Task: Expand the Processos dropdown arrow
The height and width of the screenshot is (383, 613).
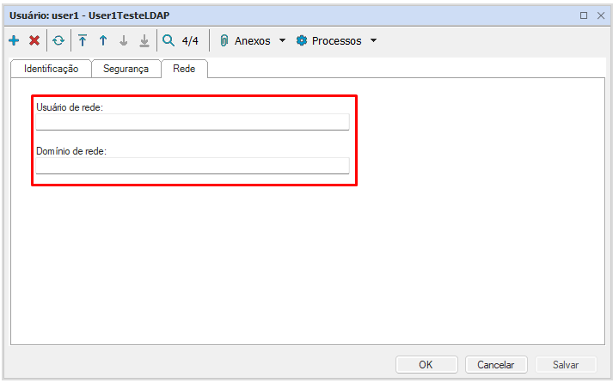Action: coord(373,40)
